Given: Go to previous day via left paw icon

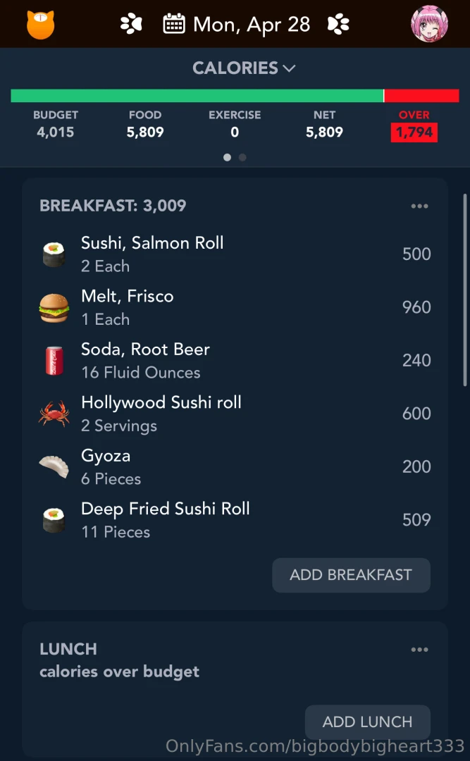Looking at the screenshot, I should point(131,25).
